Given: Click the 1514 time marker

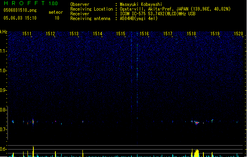Looking at the screenshot, I should tap(97, 34).
